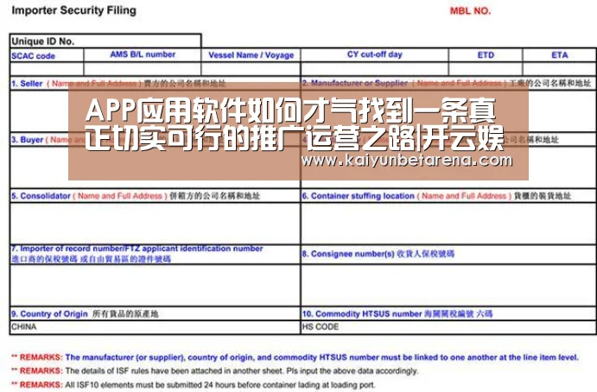Click the 9. Country of Origin label
The height and width of the screenshot is (392, 597).
pyautogui.click(x=85, y=314)
